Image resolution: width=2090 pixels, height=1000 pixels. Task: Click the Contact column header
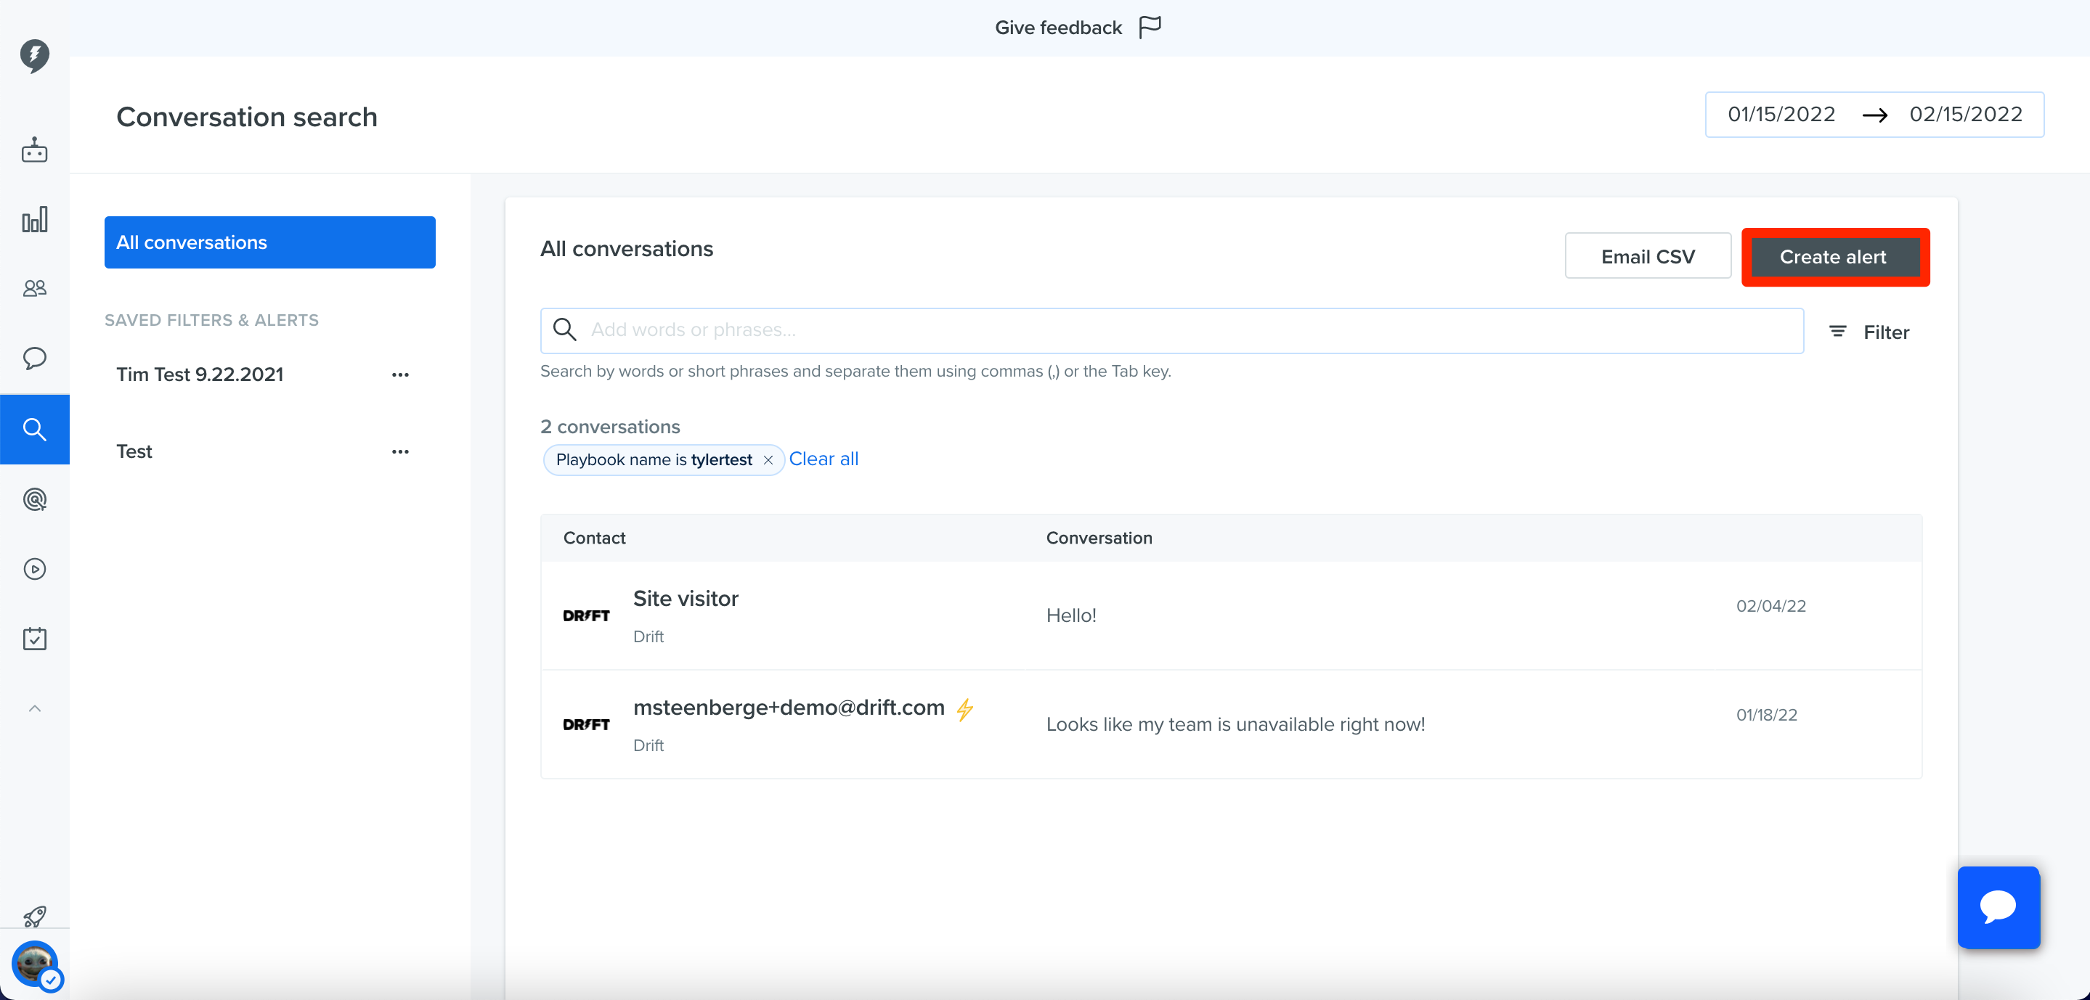pos(594,538)
